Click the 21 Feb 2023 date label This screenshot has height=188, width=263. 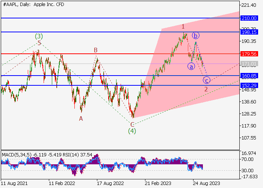(158, 183)
